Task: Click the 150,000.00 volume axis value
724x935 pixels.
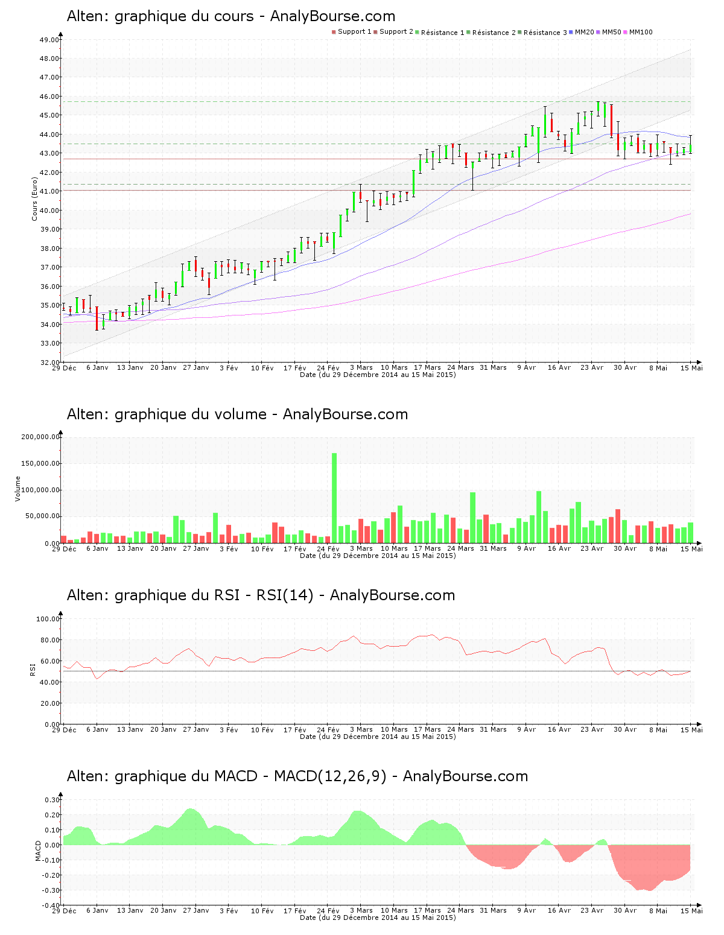Action: click(x=40, y=463)
